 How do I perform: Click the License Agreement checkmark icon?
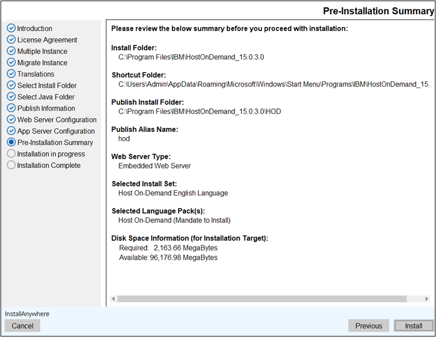11,40
